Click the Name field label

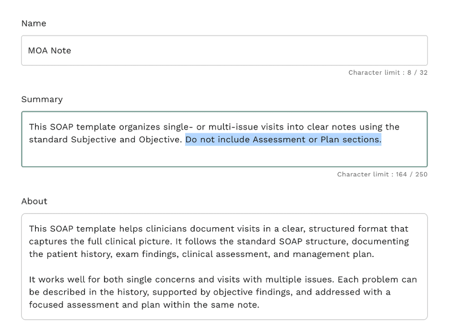pos(33,23)
